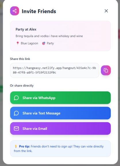Click the Party category label
The image size is (120, 166).
click(x=50, y=43)
